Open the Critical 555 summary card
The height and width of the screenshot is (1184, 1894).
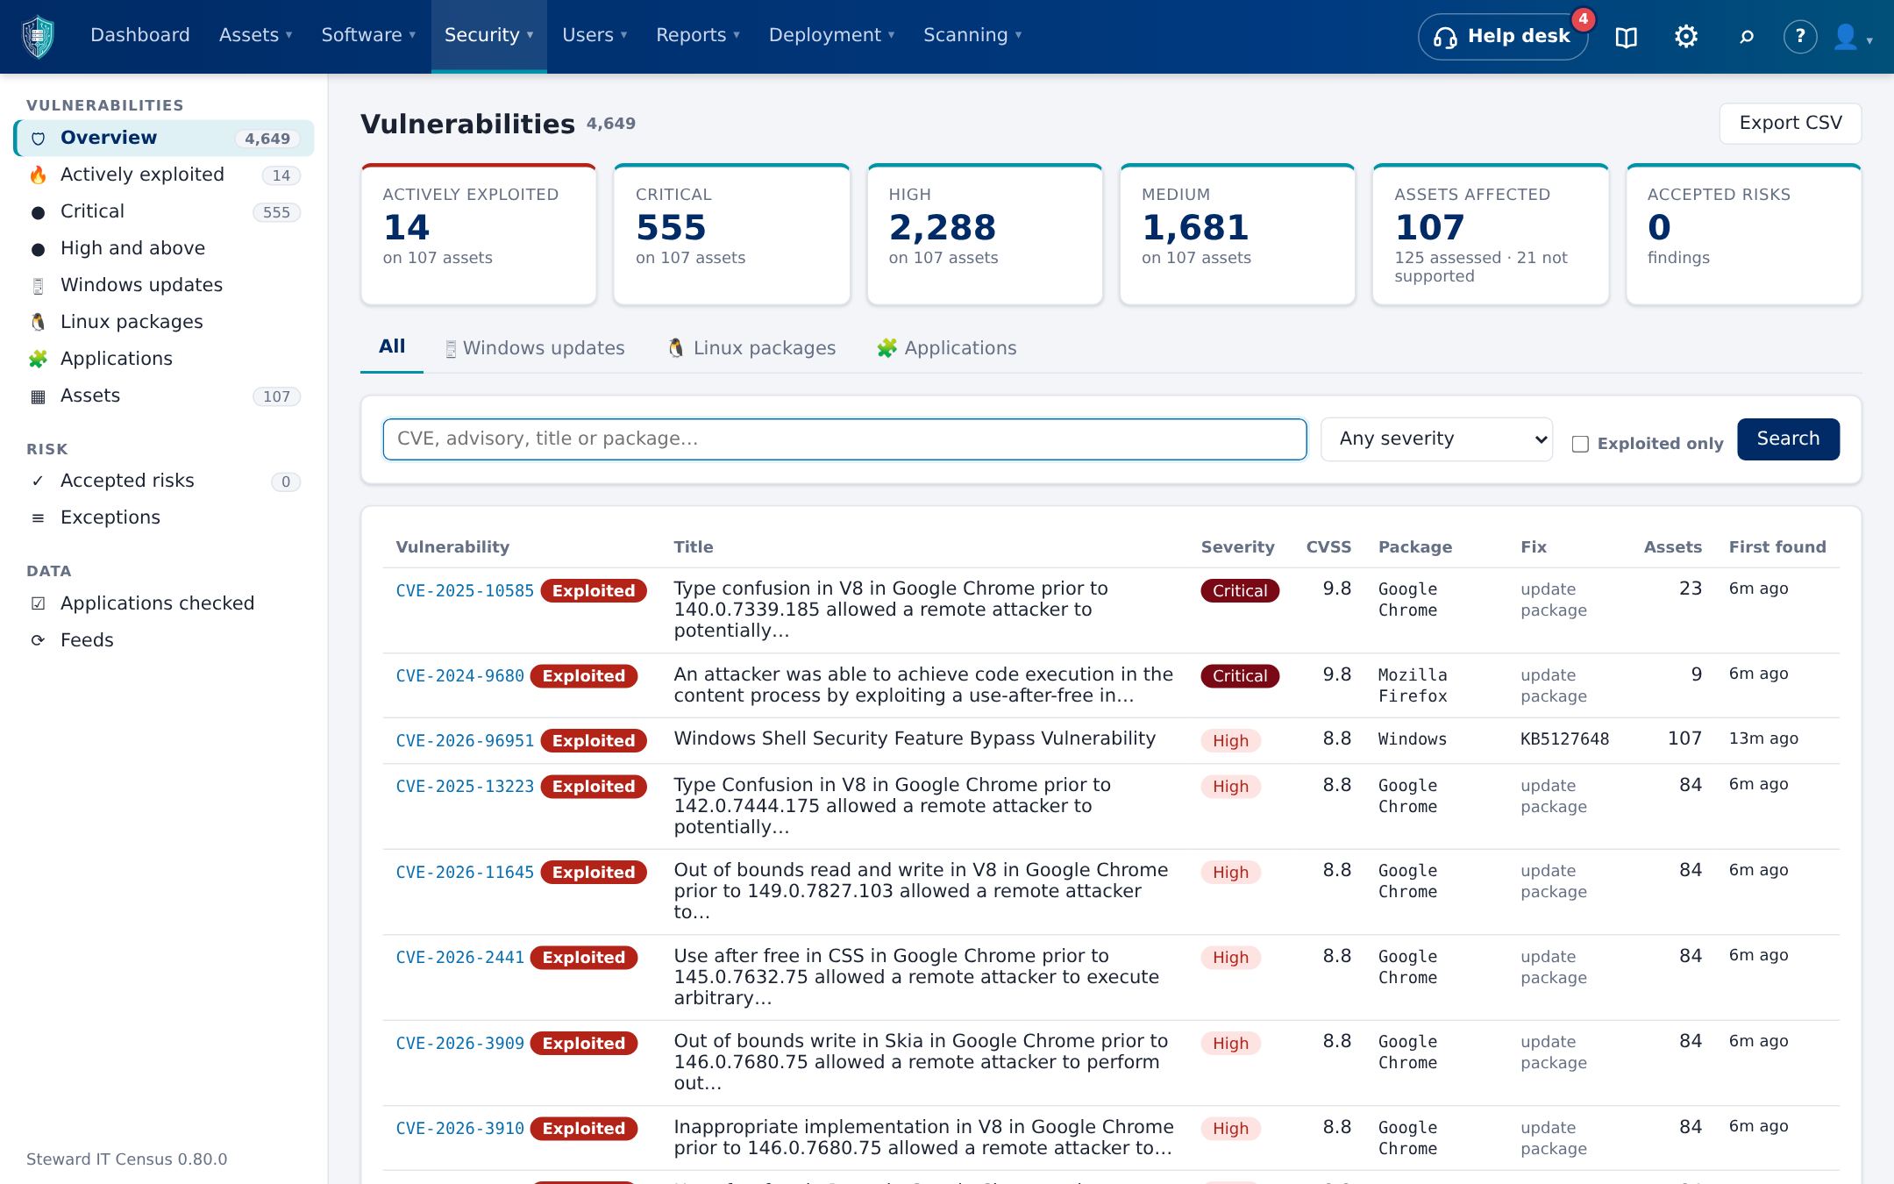click(x=731, y=235)
